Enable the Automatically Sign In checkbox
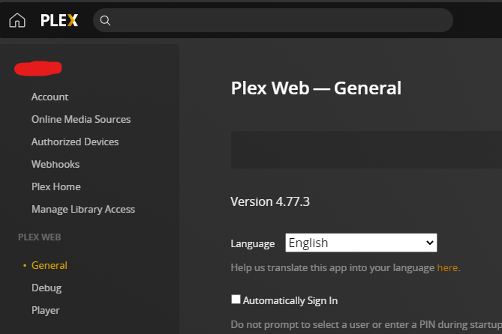 [236, 300]
